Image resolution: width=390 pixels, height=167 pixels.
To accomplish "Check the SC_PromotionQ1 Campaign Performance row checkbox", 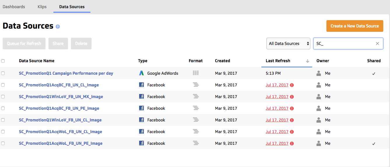I will click(x=3, y=73).
